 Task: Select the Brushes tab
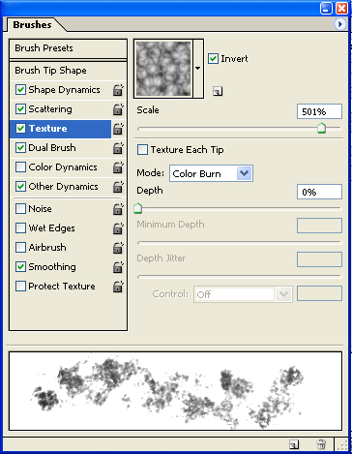32,25
